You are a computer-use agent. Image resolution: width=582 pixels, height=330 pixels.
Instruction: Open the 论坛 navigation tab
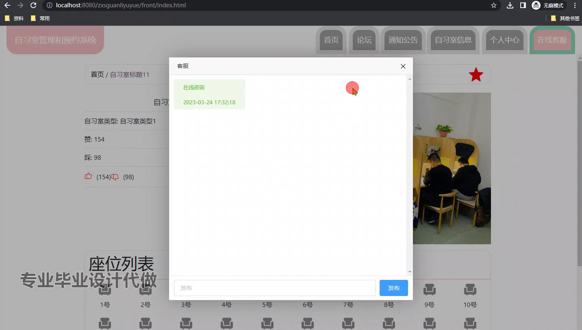pos(364,40)
